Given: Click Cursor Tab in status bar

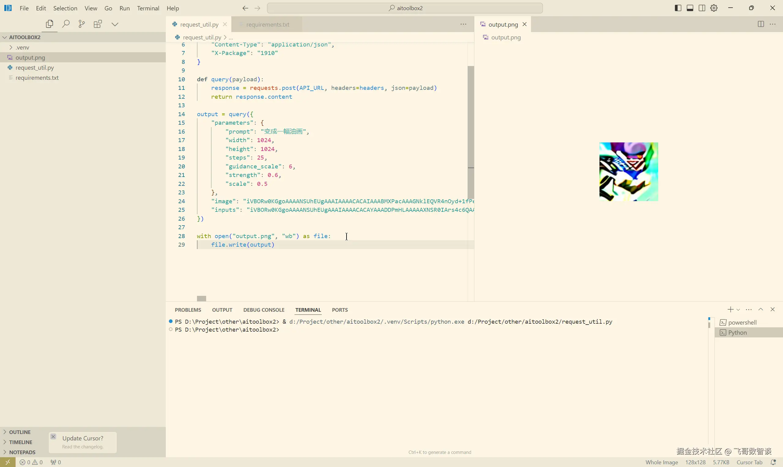Looking at the screenshot, I should (x=749, y=462).
